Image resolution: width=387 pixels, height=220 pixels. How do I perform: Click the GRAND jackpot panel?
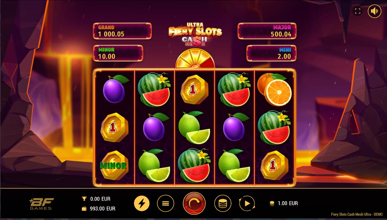[122, 31]
